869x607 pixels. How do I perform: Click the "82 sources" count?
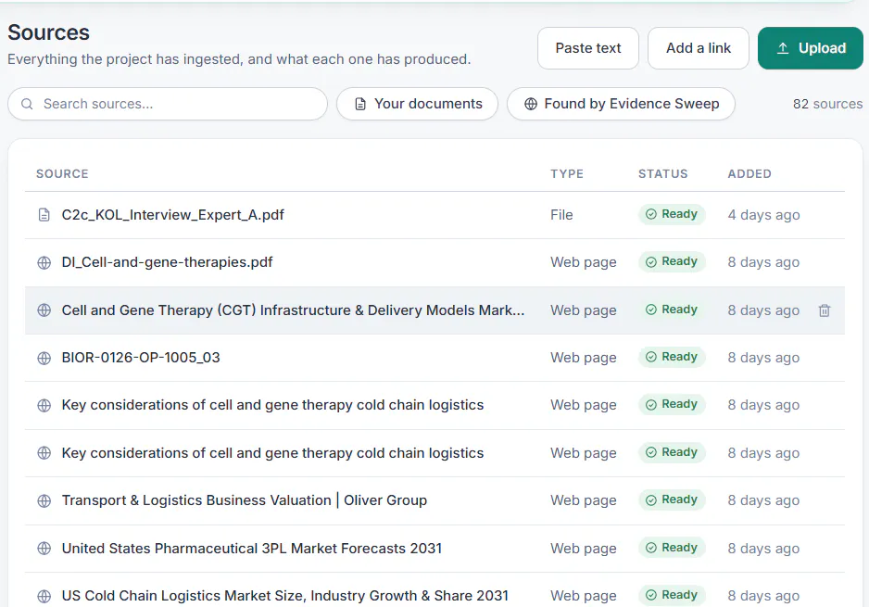click(827, 104)
